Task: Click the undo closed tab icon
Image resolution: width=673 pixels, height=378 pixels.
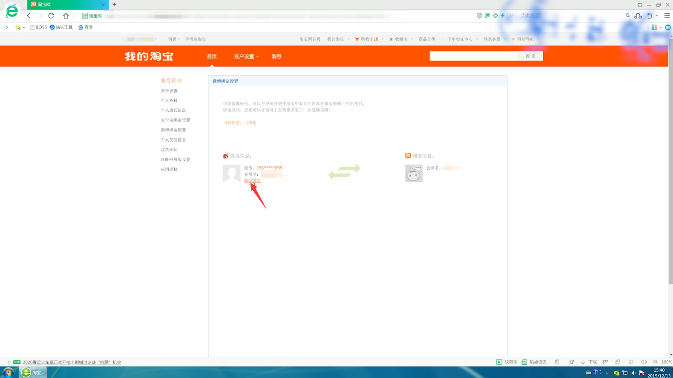Action: coord(650,16)
